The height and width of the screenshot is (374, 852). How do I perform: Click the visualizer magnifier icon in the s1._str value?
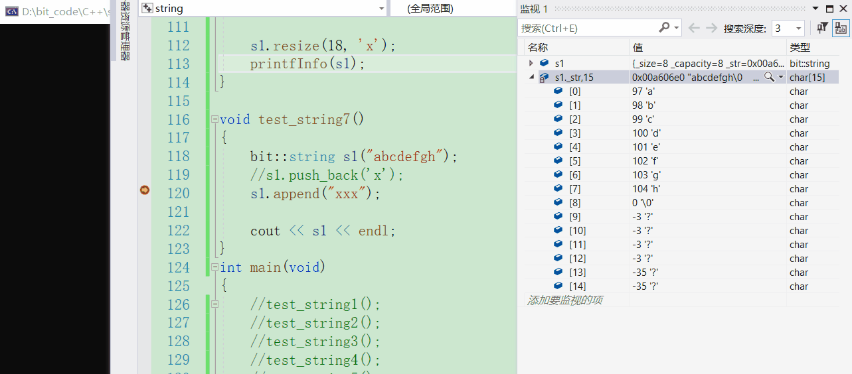[769, 77]
